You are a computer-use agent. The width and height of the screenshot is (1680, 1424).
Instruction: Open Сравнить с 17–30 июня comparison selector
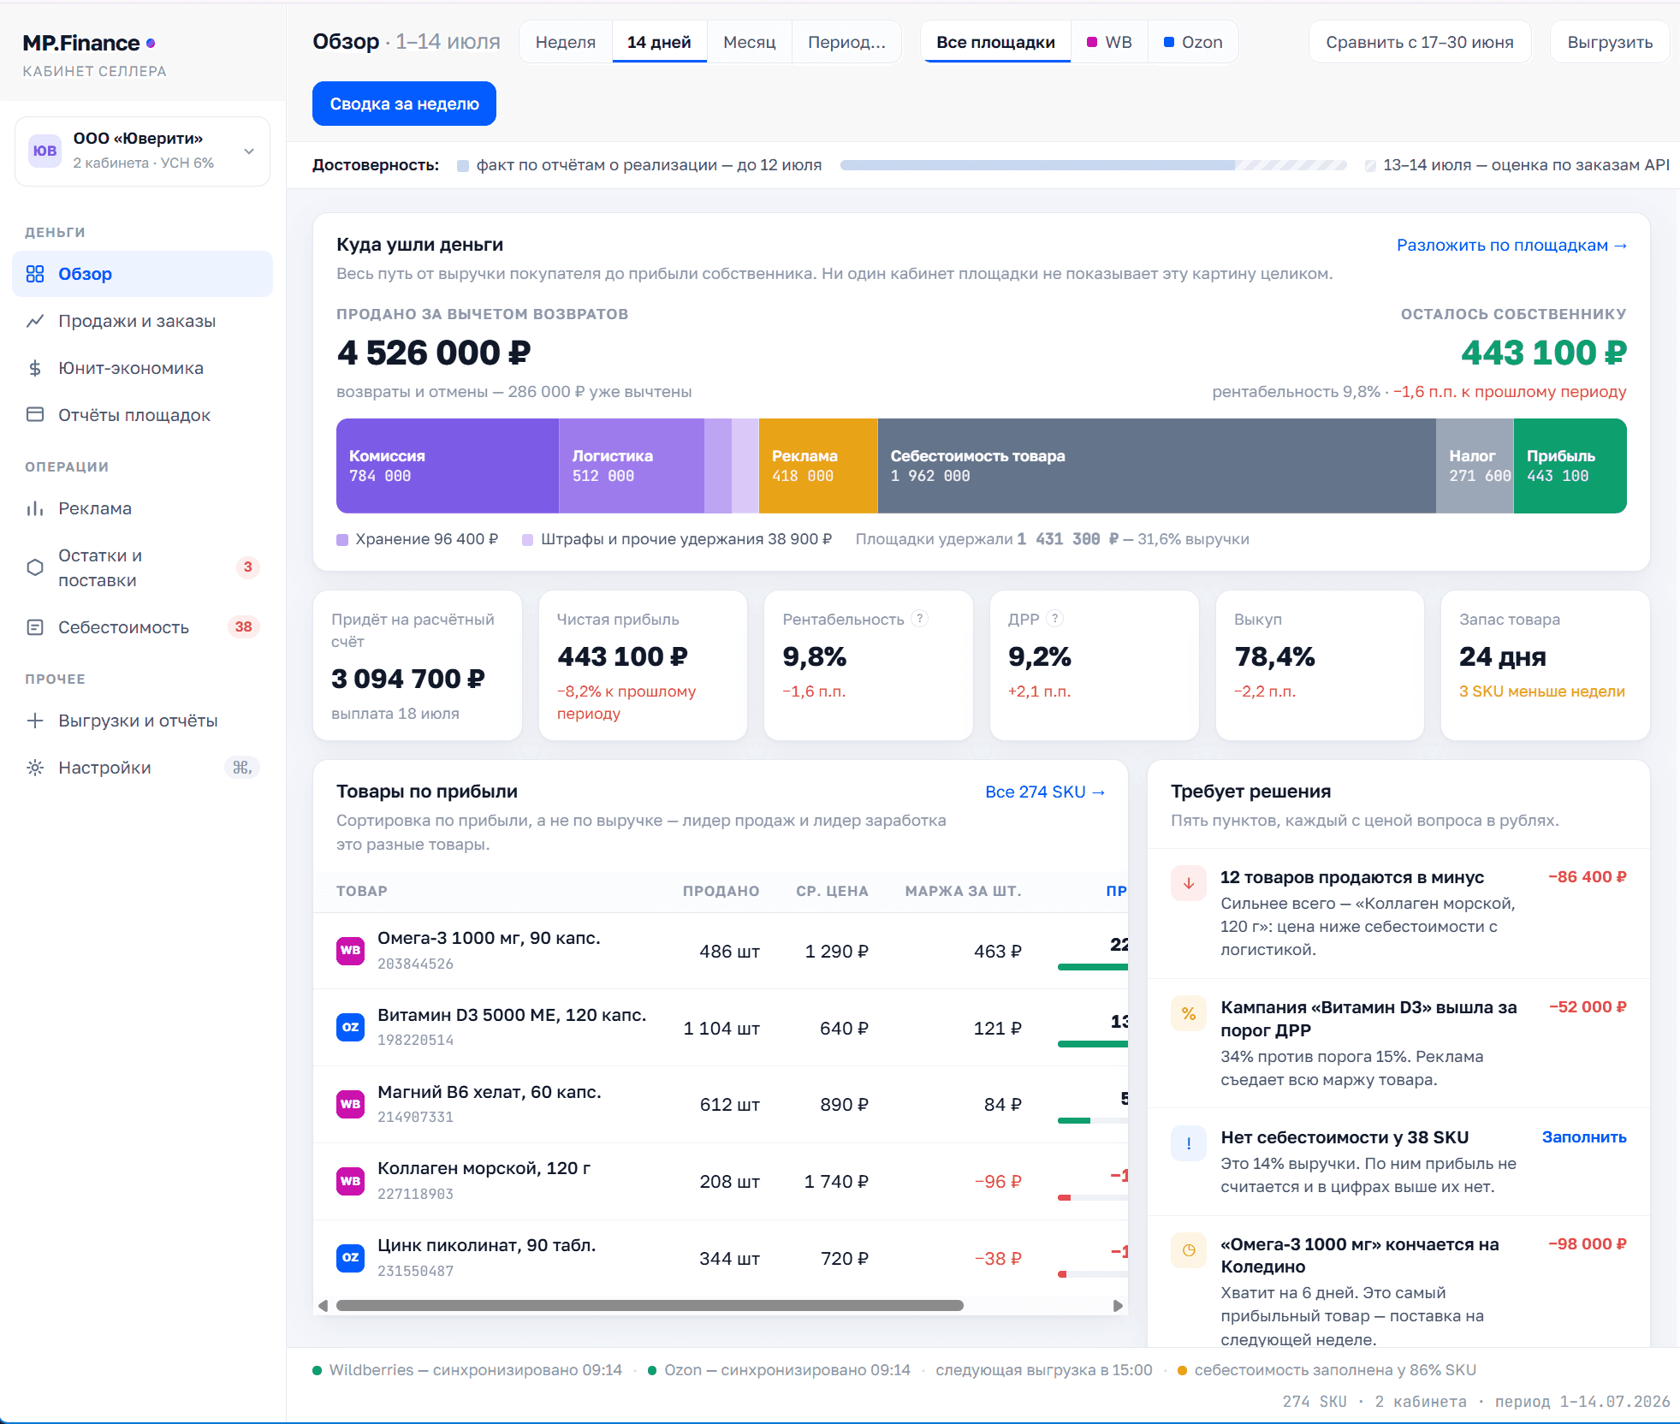point(1420,42)
